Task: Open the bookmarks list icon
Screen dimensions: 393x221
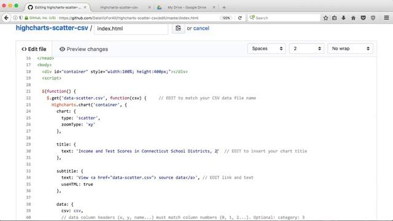Action: [x=334, y=18]
